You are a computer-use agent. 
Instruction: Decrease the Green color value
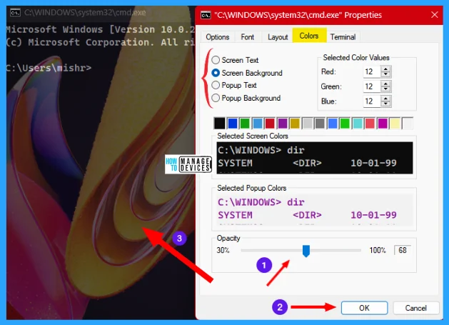[x=385, y=89]
